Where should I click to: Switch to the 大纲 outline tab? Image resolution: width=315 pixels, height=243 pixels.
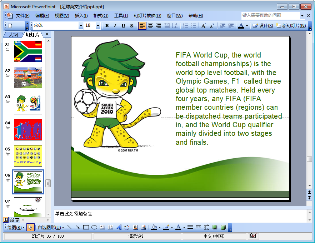(x=13, y=35)
